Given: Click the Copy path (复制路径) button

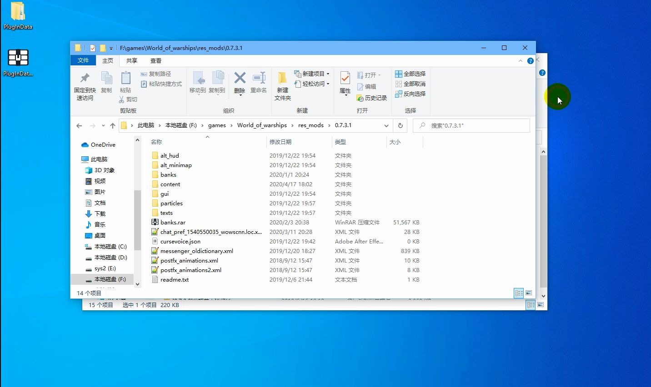Looking at the screenshot, I should point(156,74).
